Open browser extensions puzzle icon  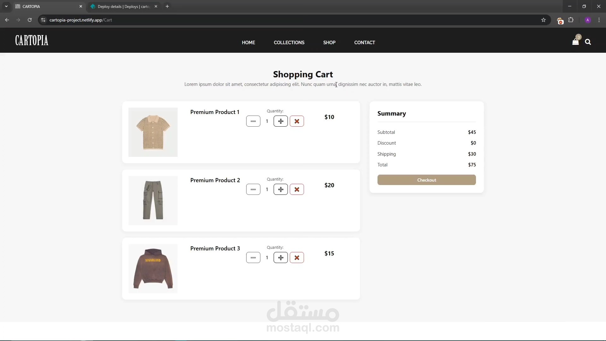(x=571, y=20)
